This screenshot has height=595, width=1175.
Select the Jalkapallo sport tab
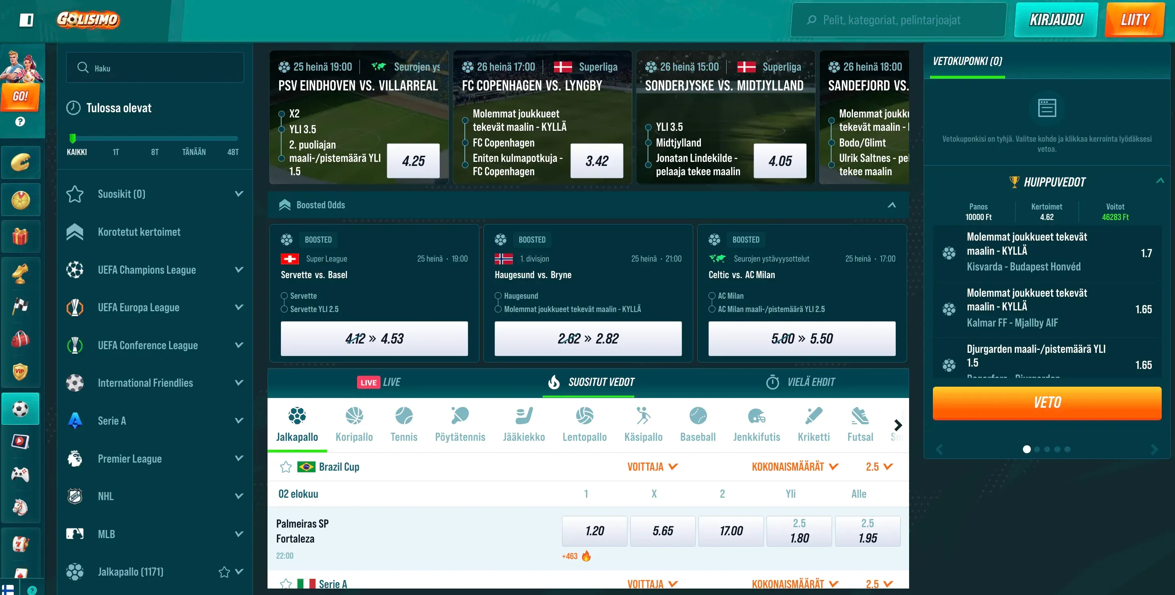pyautogui.click(x=297, y=425)
